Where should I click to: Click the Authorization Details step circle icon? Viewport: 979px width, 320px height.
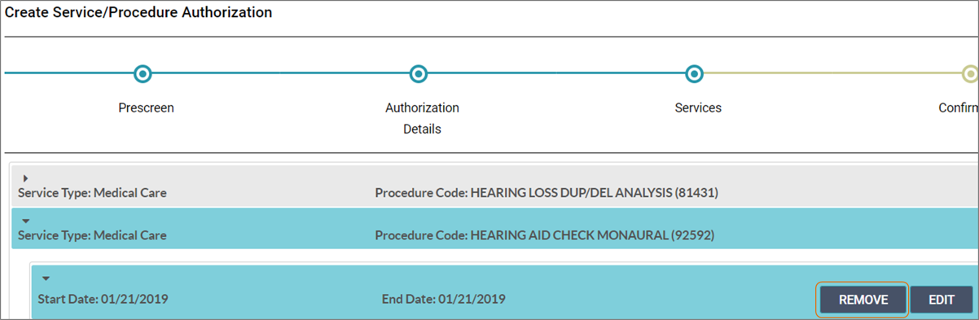(418, 74)
